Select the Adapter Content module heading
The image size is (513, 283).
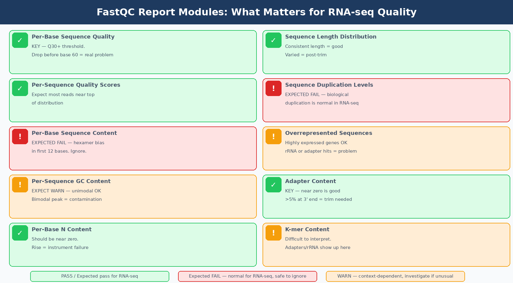pos(311,181)
